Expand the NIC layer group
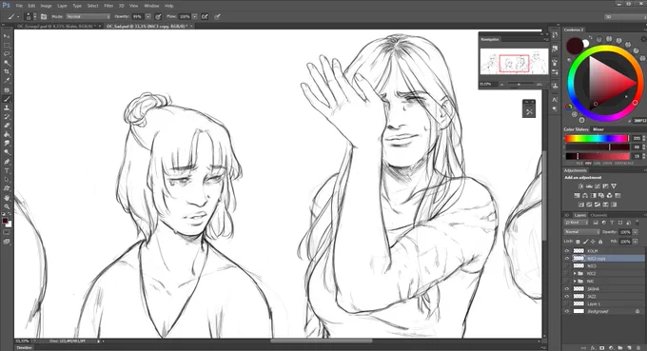Screen dimensions: 647x351 pos(575,281)
